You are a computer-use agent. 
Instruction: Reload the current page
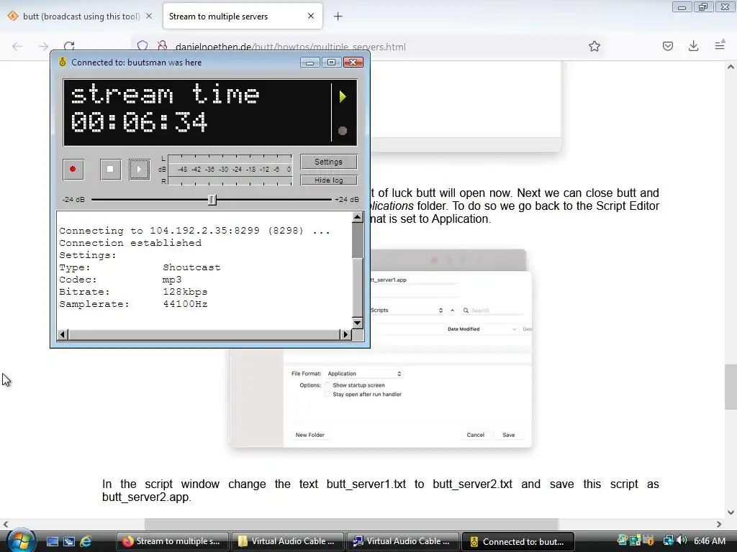click(x=69, y=46)
